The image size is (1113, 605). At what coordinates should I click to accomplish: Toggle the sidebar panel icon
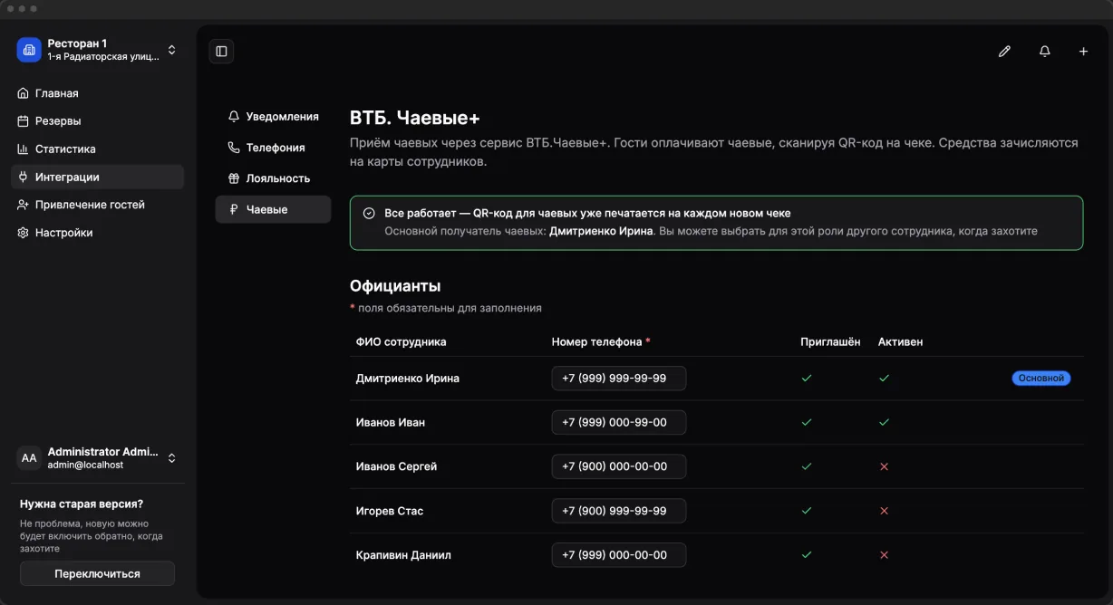[x=221, y=52]
